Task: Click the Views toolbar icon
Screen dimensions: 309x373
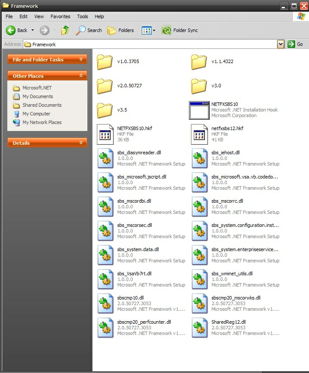Action: [147, 30]
